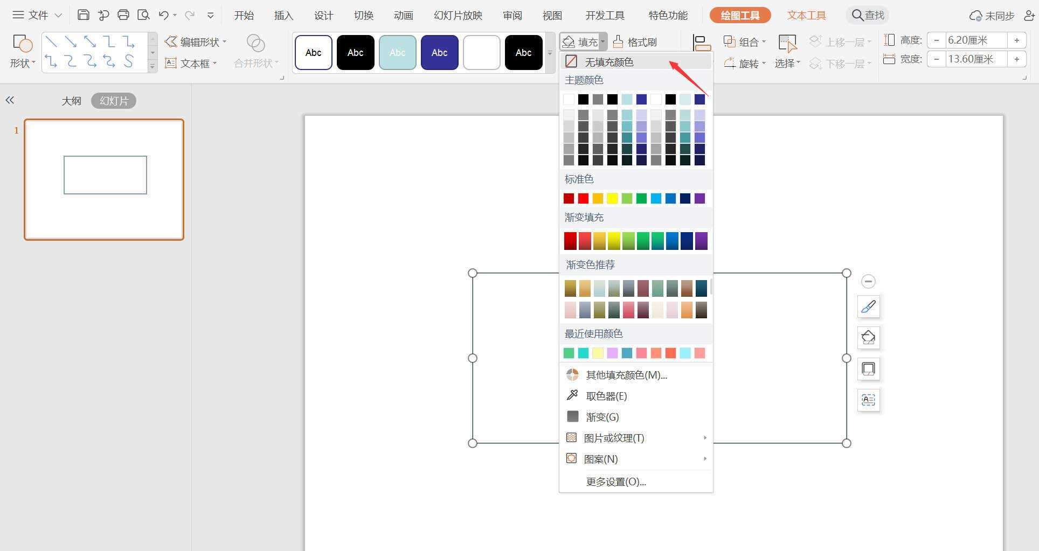The image size is (1039, 551).
Task: Collapse the slide panel with double chevron
Action: coord(10,100)
